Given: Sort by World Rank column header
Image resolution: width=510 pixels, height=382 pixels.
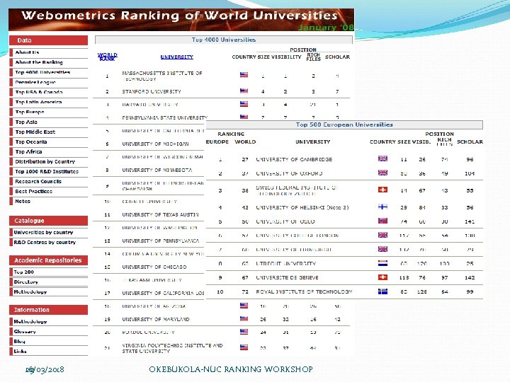Looking at the screenshot, I should tap(108, 57).
